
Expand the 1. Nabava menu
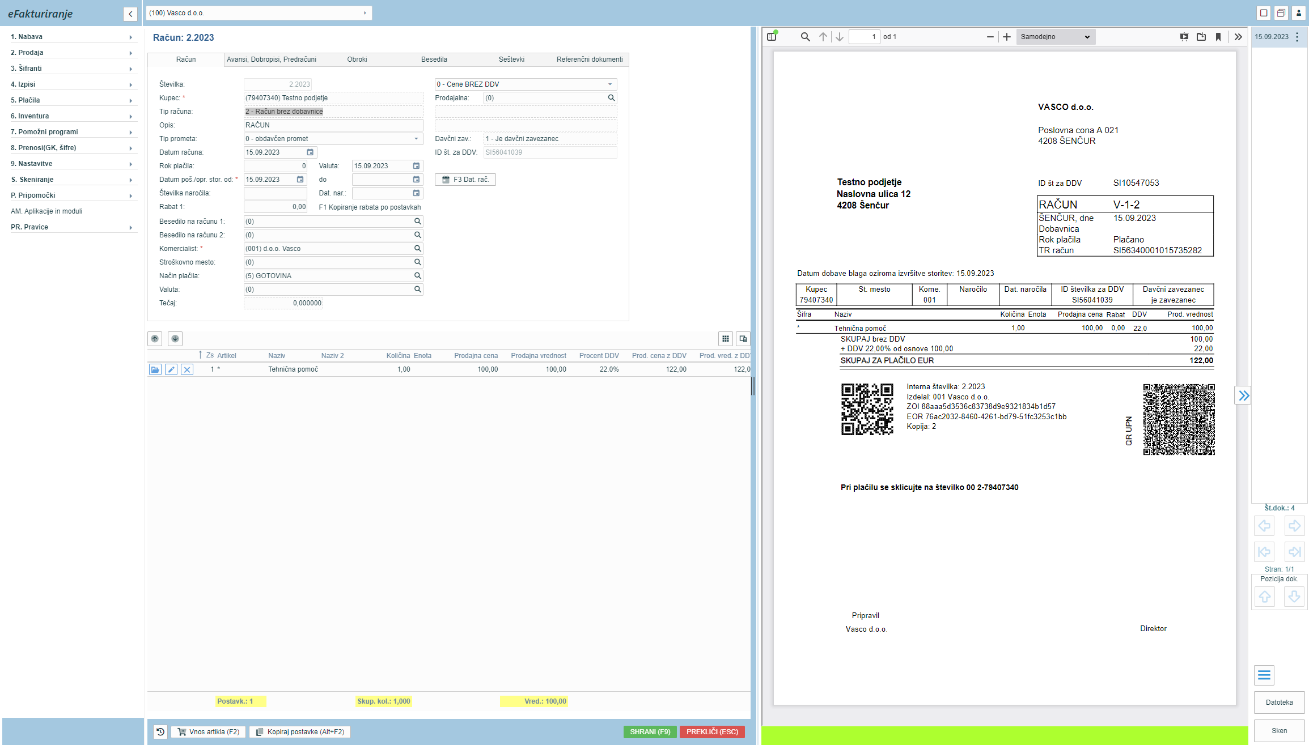click(x=73, y=37)
